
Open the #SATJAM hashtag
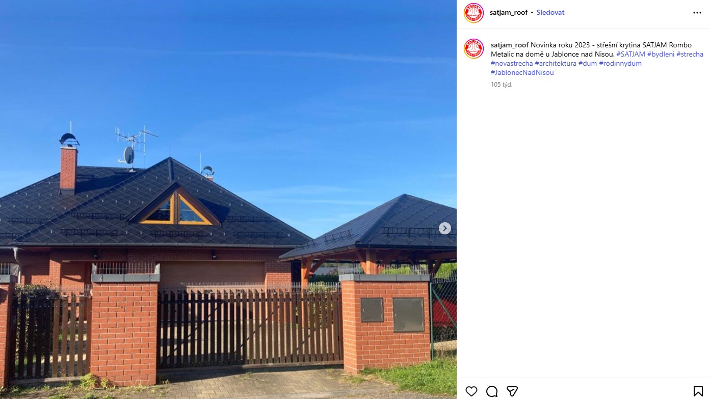pos(630,54)
